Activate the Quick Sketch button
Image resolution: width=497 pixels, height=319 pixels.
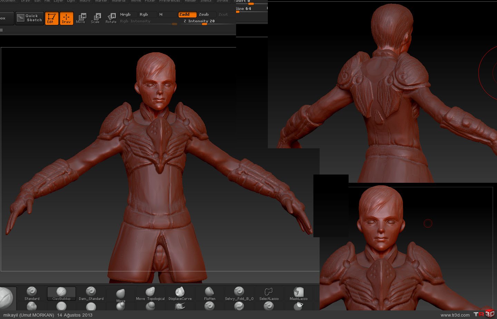[30, 18]
